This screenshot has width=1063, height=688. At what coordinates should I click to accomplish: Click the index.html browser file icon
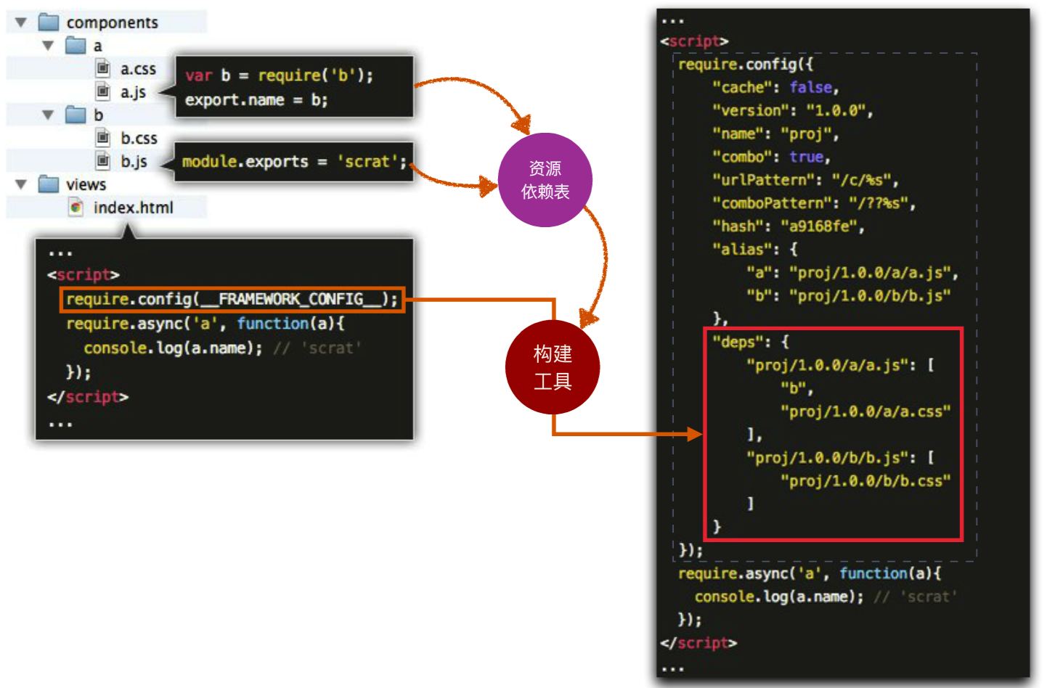(76, 208)
